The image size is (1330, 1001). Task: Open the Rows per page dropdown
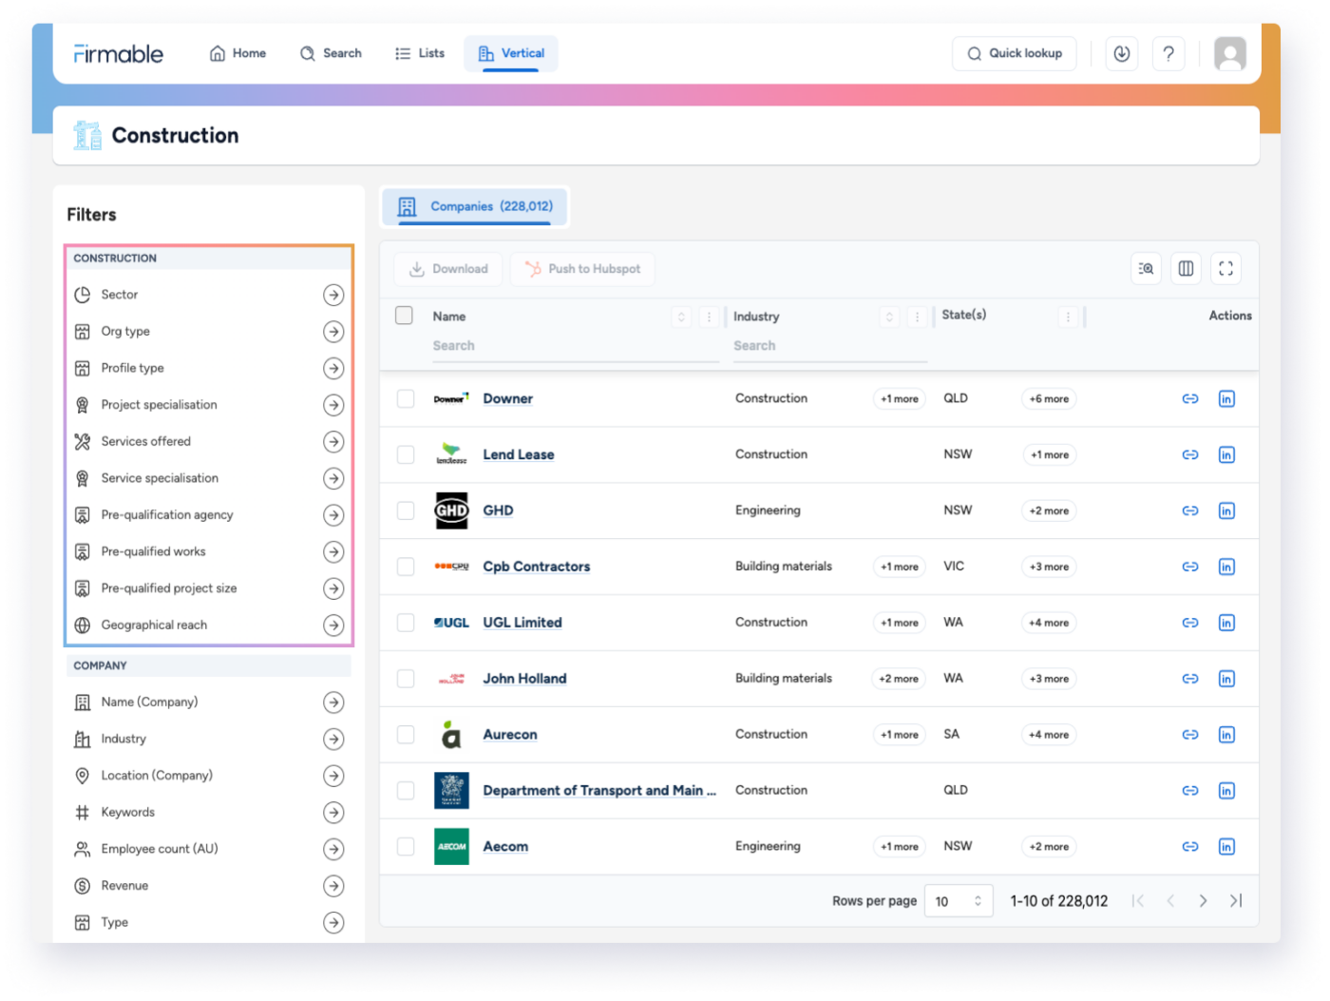[958, 900]
